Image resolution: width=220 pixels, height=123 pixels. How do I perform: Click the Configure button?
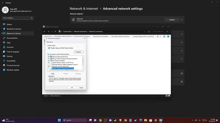point(79,52)
